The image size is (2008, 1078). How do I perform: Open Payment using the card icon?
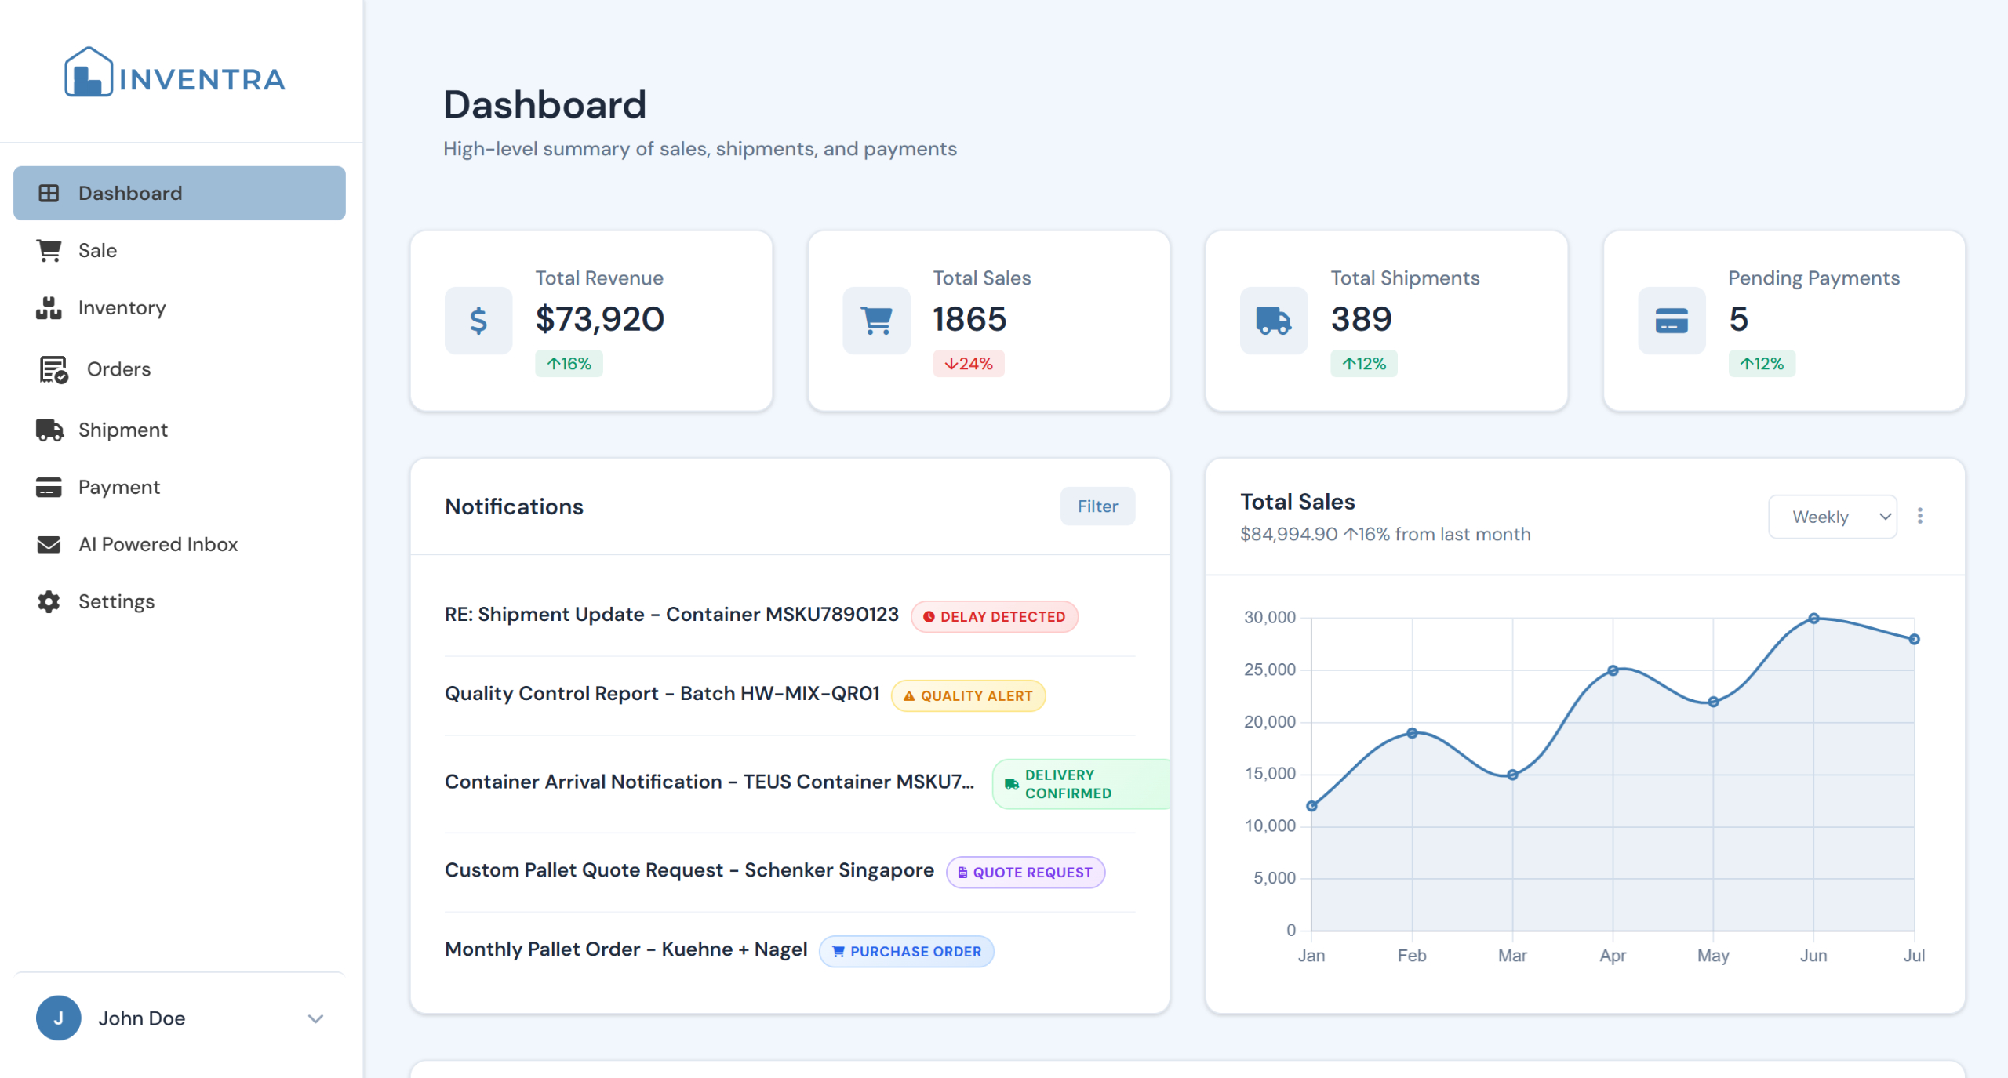49,487
